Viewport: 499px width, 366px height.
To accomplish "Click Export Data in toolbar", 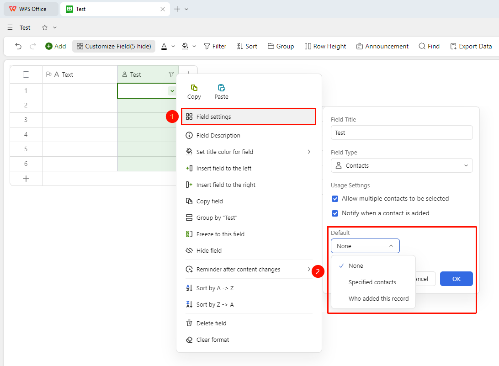I will [471, 47].
